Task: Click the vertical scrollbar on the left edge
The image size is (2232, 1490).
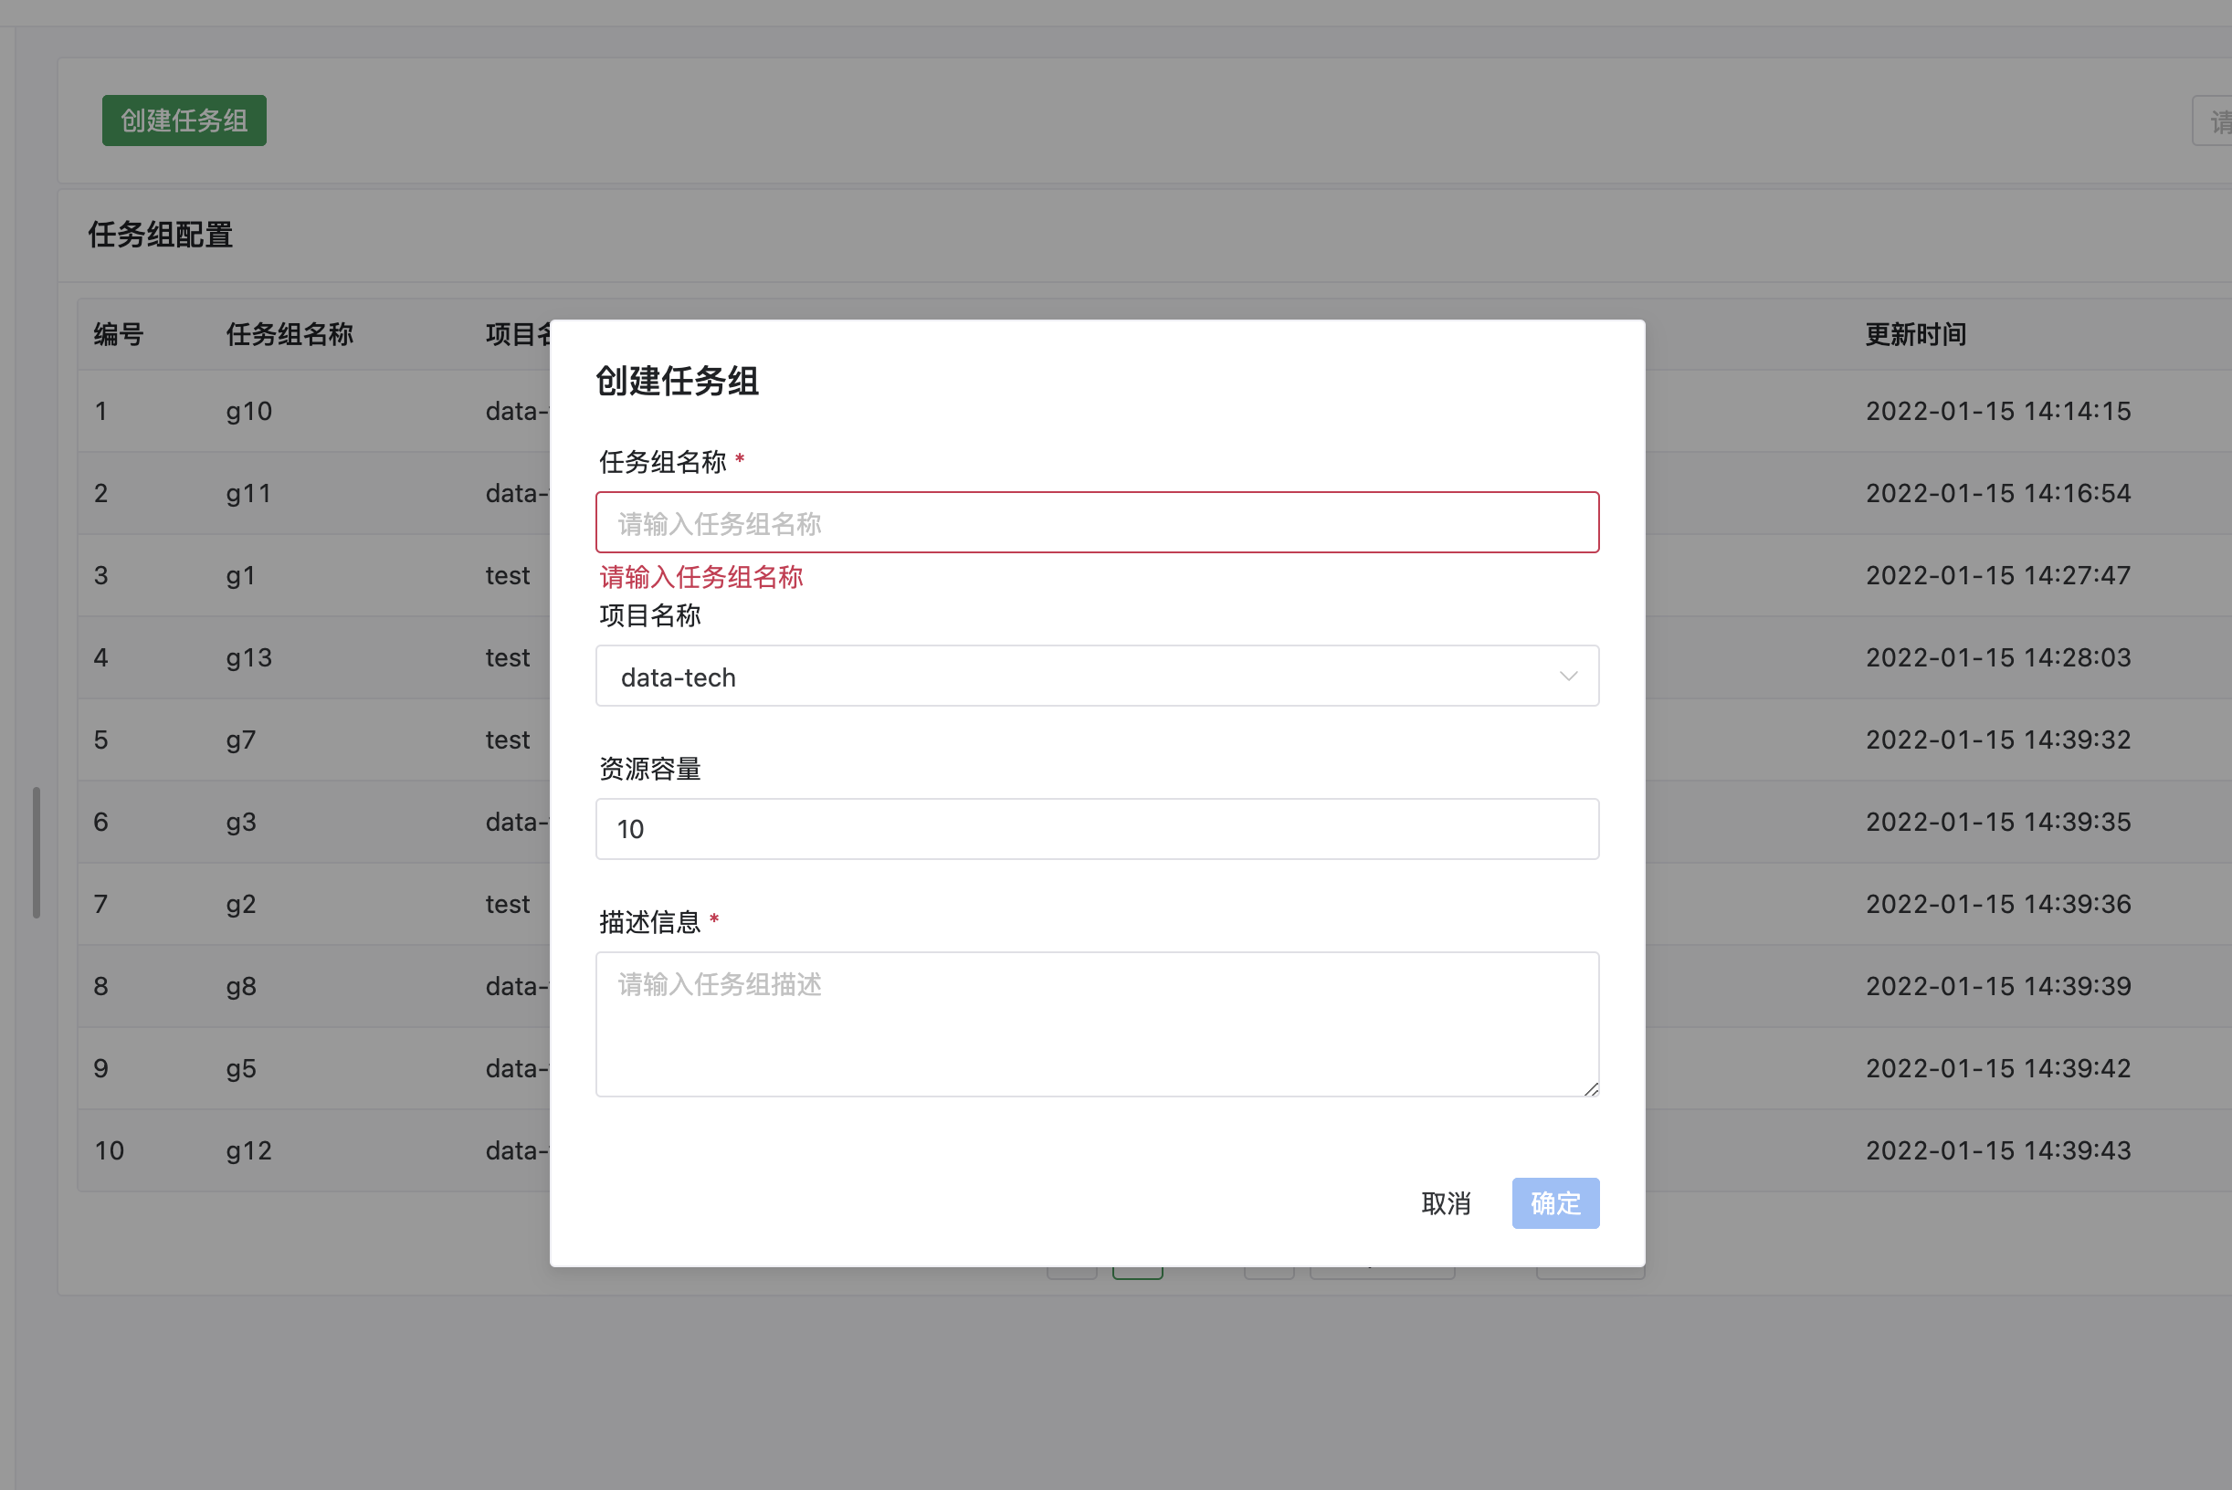Action: click(37, 852)
